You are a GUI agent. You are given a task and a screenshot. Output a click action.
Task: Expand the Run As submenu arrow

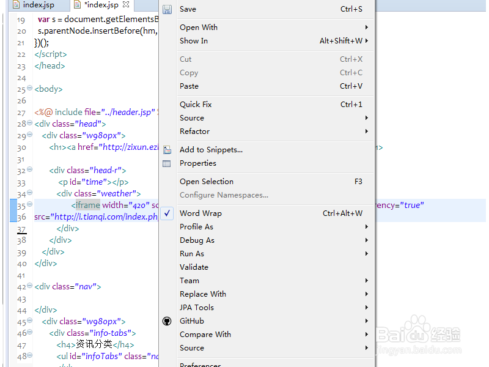(x=367, y=254)
